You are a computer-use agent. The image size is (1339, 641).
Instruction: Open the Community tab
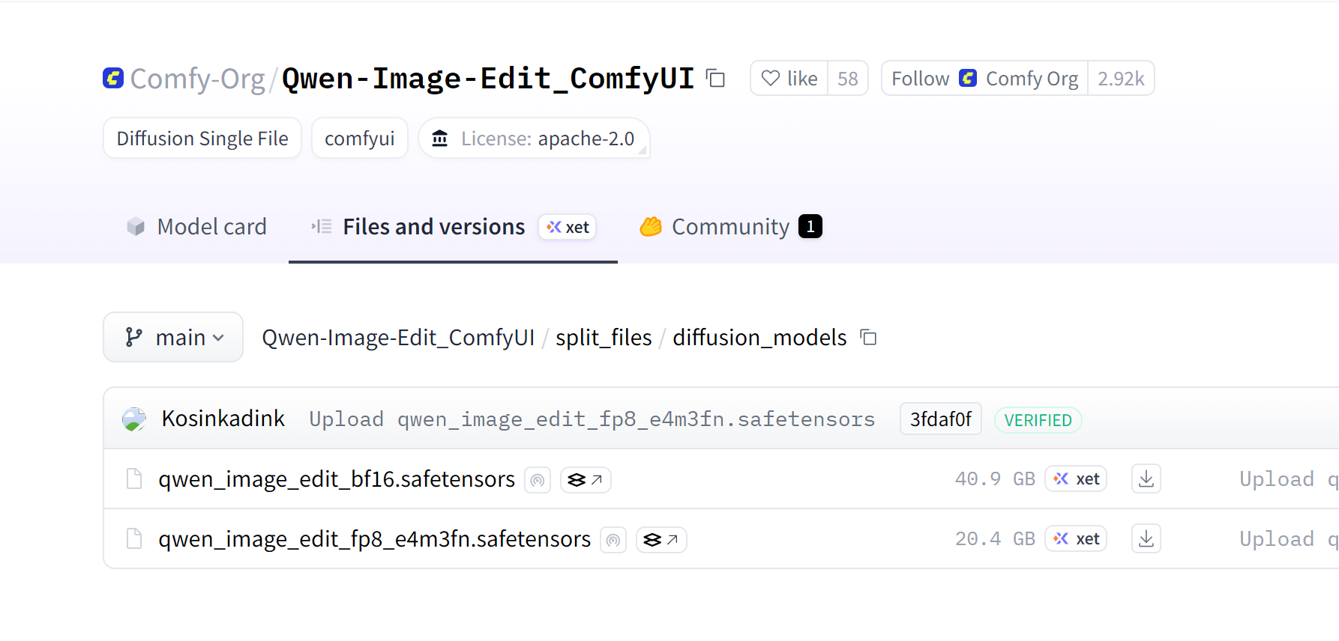[x=730, y=226]
